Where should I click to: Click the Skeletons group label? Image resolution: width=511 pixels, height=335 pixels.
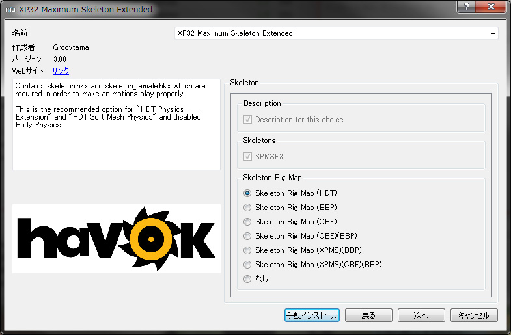[259, 141]
